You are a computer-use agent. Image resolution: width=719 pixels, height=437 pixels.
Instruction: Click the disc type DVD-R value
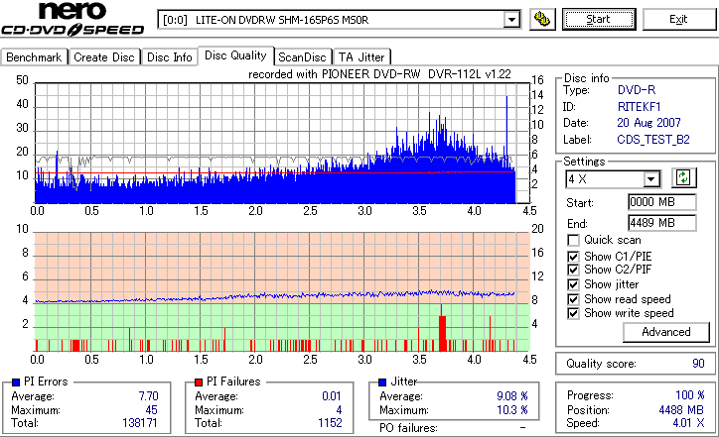(x=637, y=90)
